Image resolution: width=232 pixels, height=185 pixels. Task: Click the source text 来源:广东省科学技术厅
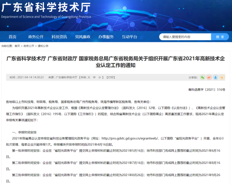[x=63, y=77]
